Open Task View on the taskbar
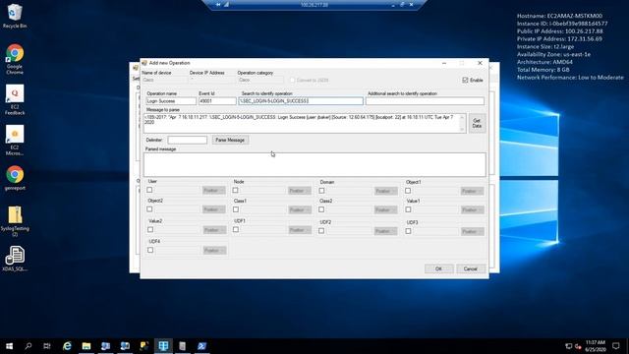Viewport: 629px width, 354px height. pos(47,346)
